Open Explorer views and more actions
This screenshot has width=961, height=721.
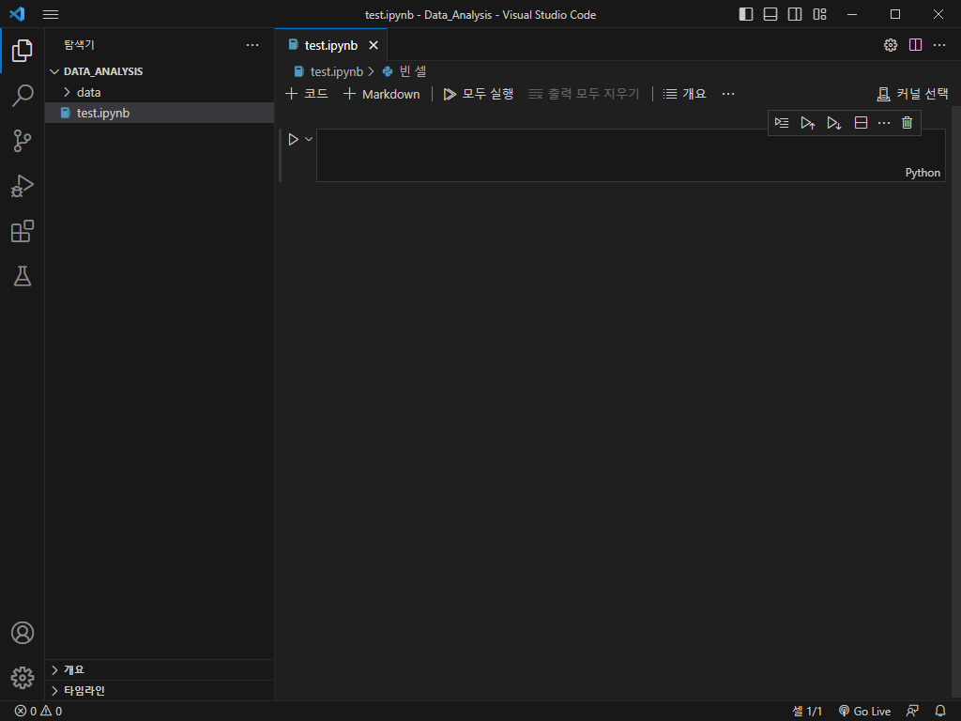click(x=252, y=45)
